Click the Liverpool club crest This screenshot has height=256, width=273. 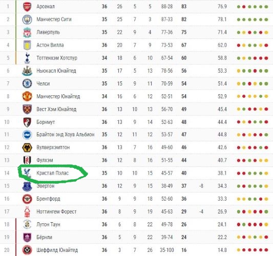click(27, 32)
